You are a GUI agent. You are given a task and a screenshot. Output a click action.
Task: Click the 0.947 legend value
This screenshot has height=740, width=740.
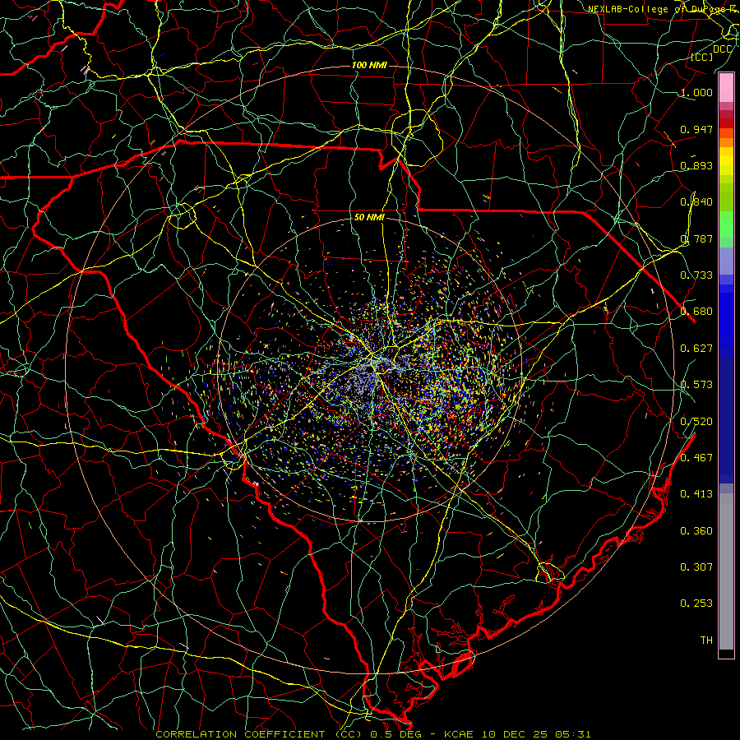click(696, 129)
